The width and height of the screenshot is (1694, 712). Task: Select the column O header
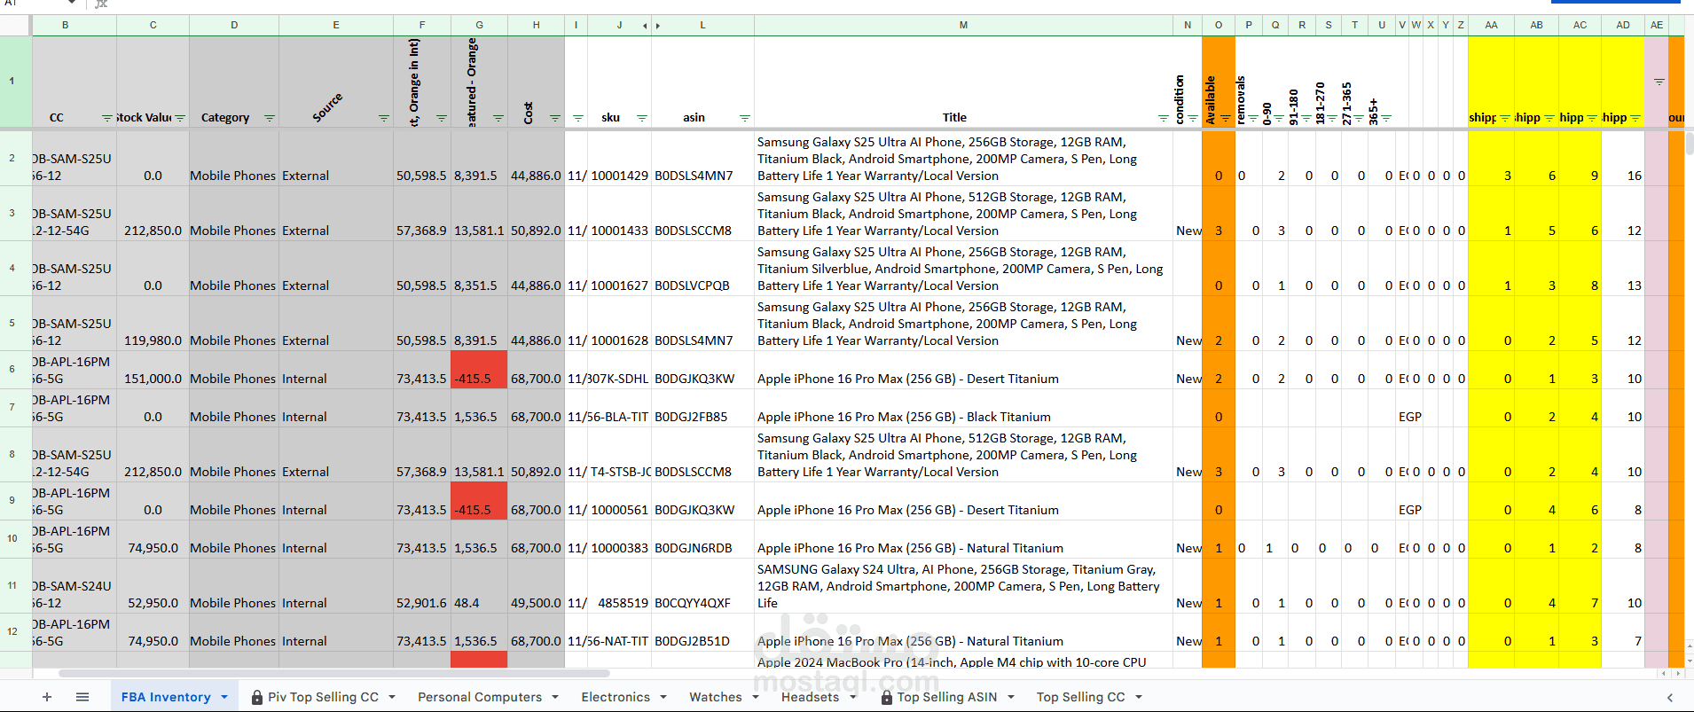click(x=1219, y=25)
